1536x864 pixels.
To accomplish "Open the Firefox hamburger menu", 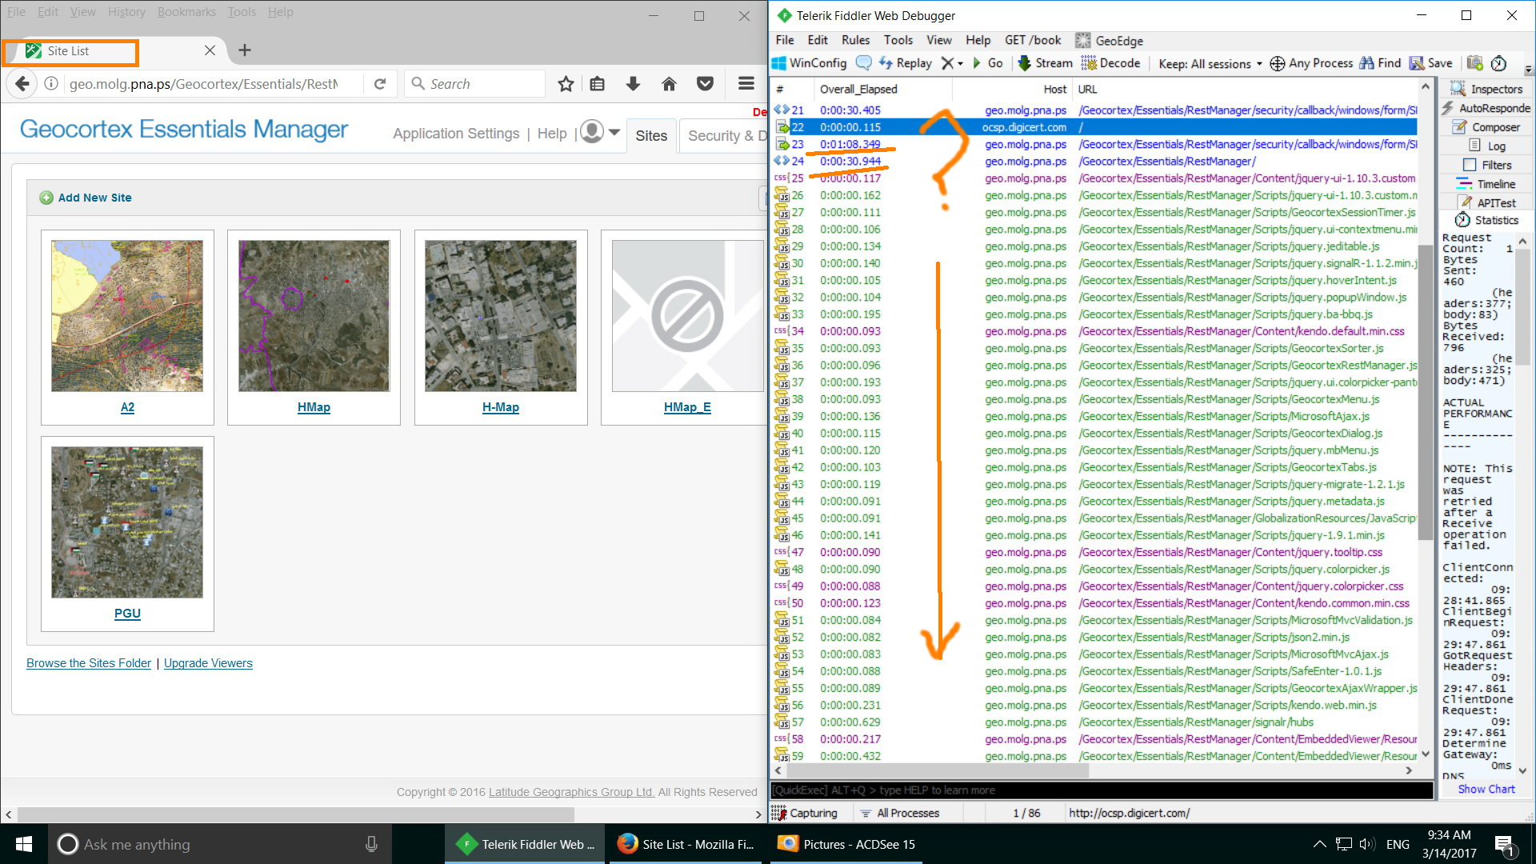I will [x=746, y=84].
